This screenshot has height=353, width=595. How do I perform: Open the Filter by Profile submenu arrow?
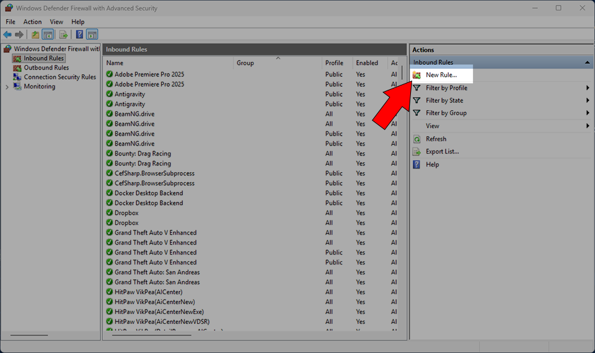pos(588,88)
